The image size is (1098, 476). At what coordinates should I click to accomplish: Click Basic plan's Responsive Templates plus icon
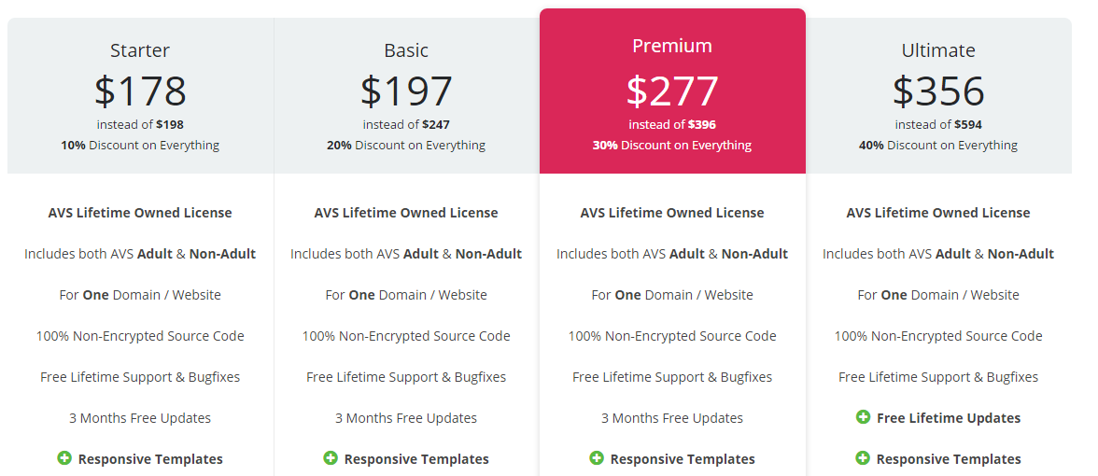[331, 458]
